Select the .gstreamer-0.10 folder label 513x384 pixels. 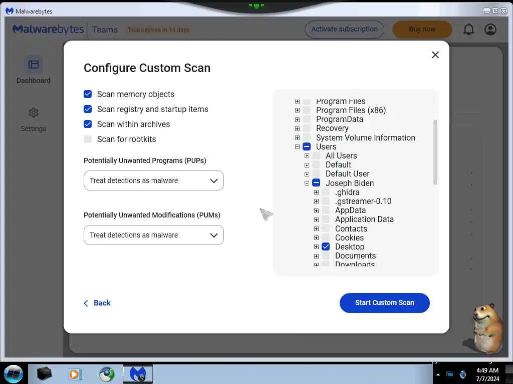tap(363, 201)
